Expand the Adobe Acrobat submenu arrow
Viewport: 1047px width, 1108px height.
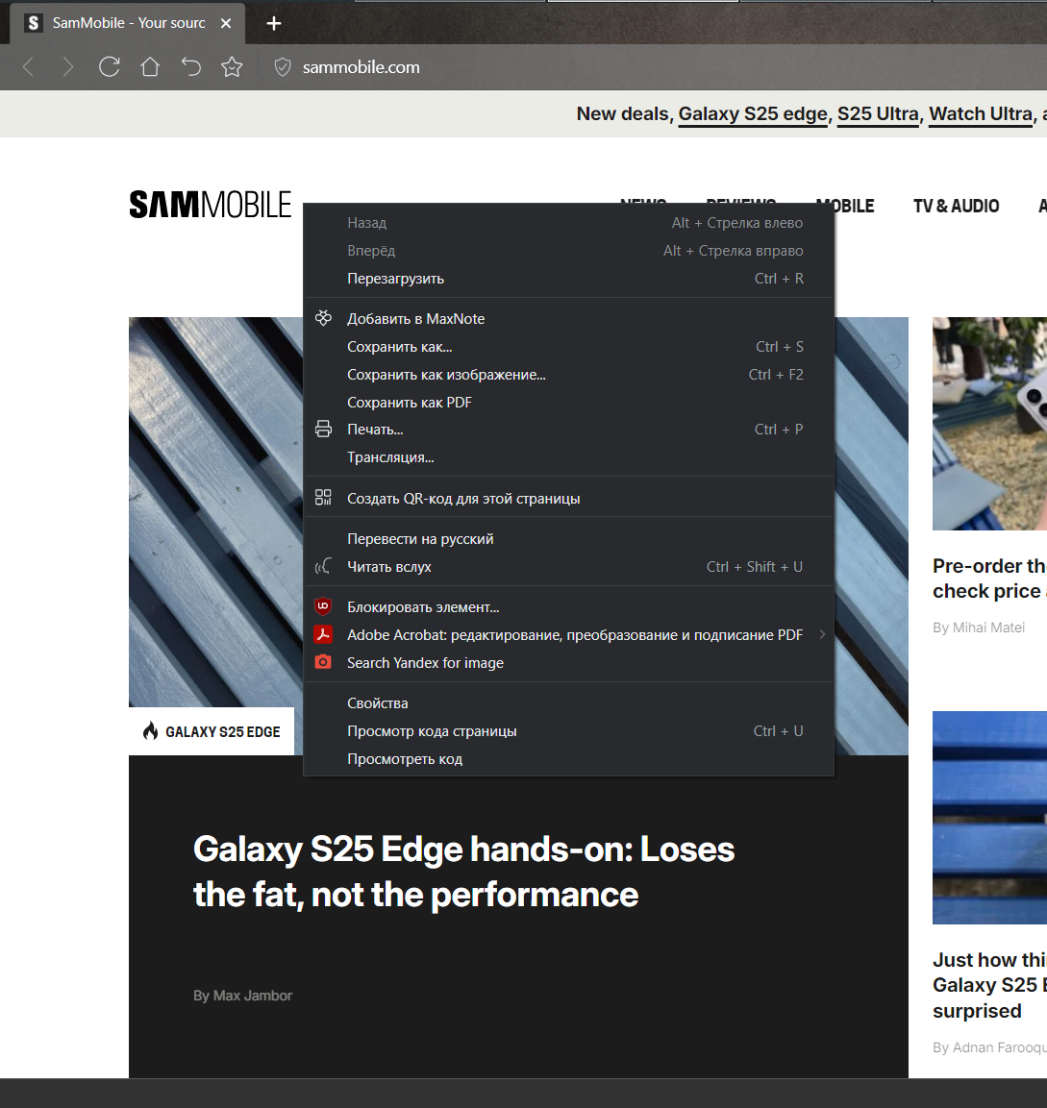pos(822,634)
